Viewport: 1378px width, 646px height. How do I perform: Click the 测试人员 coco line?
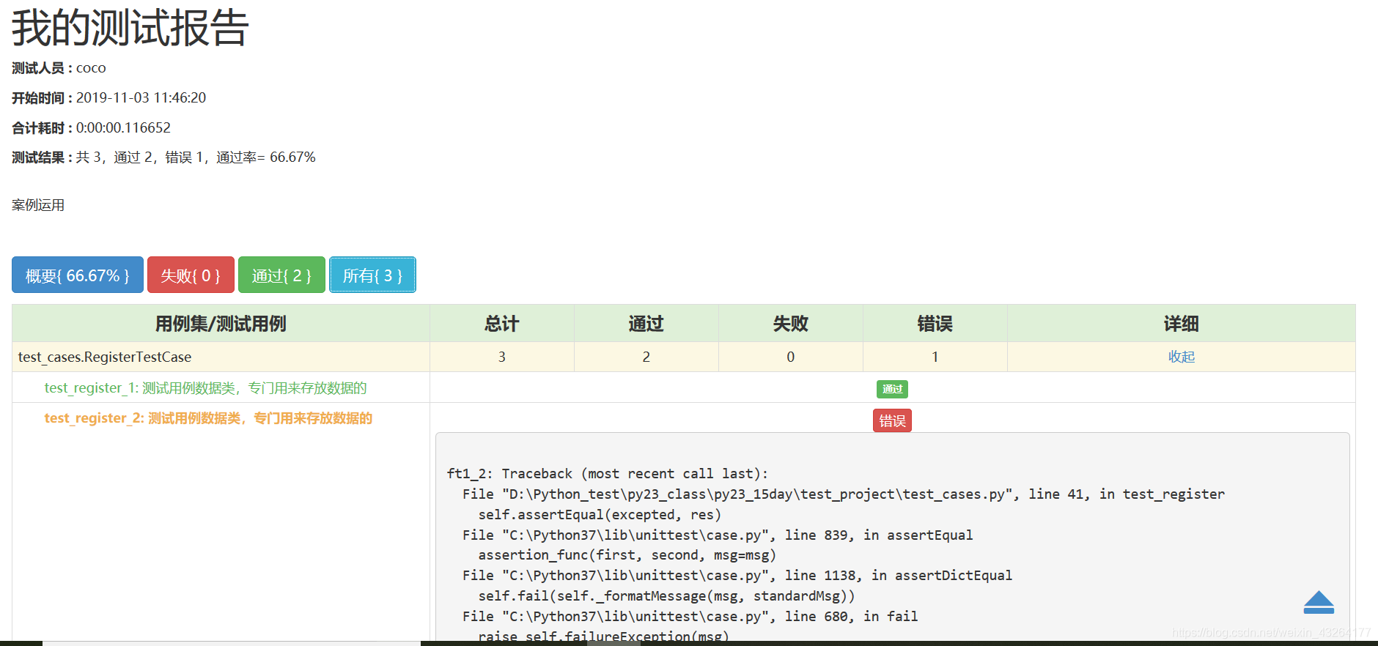click(x=59, y=68)
